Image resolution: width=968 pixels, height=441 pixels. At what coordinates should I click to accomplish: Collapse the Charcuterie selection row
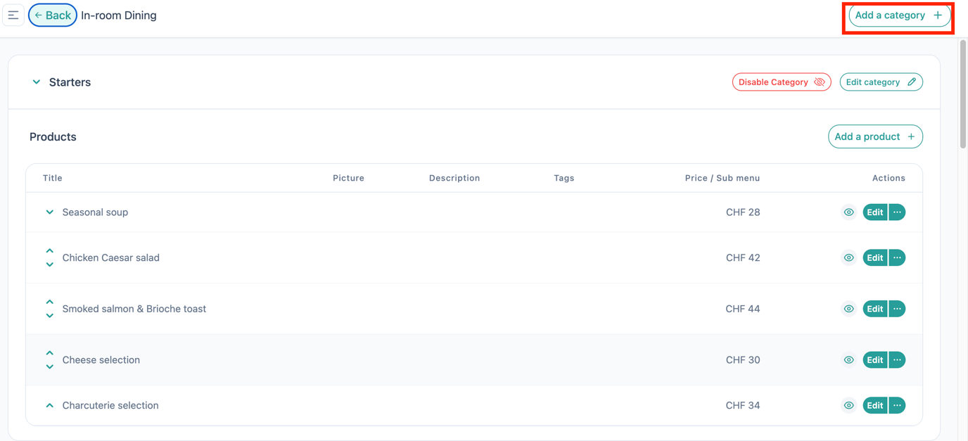click(49, 405)
